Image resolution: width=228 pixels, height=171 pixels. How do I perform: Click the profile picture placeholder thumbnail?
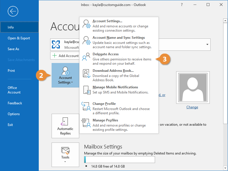192,87
